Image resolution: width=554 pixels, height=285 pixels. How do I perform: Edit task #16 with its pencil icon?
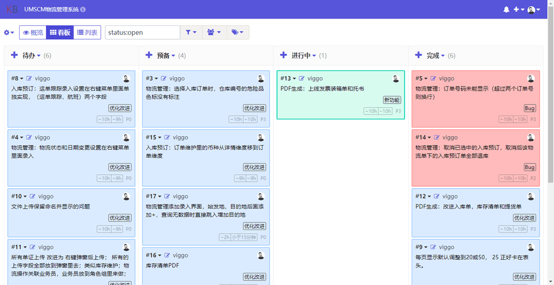167,256
